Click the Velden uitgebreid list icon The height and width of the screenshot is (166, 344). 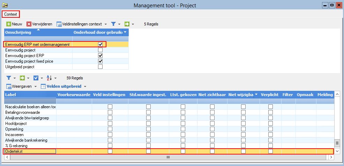[x=43, y=86]
